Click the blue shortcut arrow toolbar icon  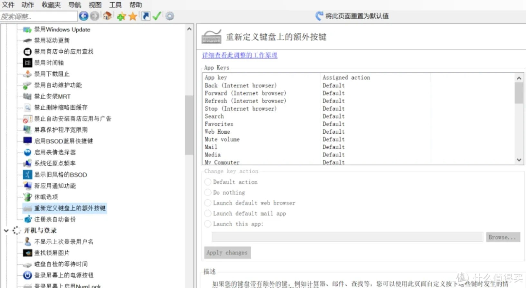pyautogui.click(x=146, y=16)
